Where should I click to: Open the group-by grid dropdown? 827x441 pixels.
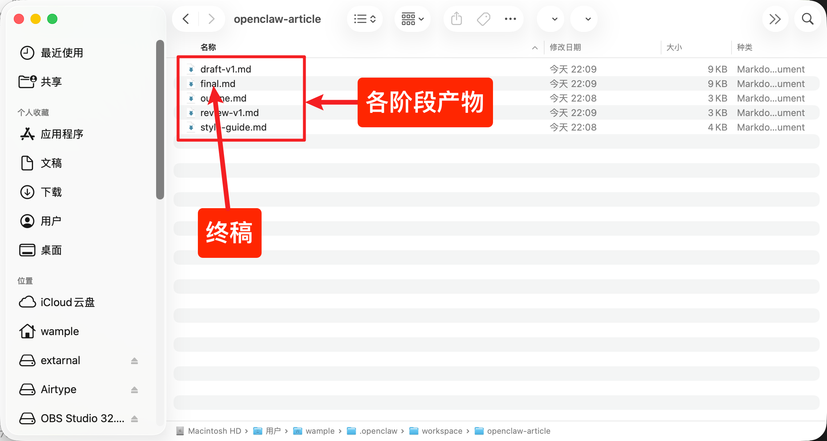click(412, 19)
